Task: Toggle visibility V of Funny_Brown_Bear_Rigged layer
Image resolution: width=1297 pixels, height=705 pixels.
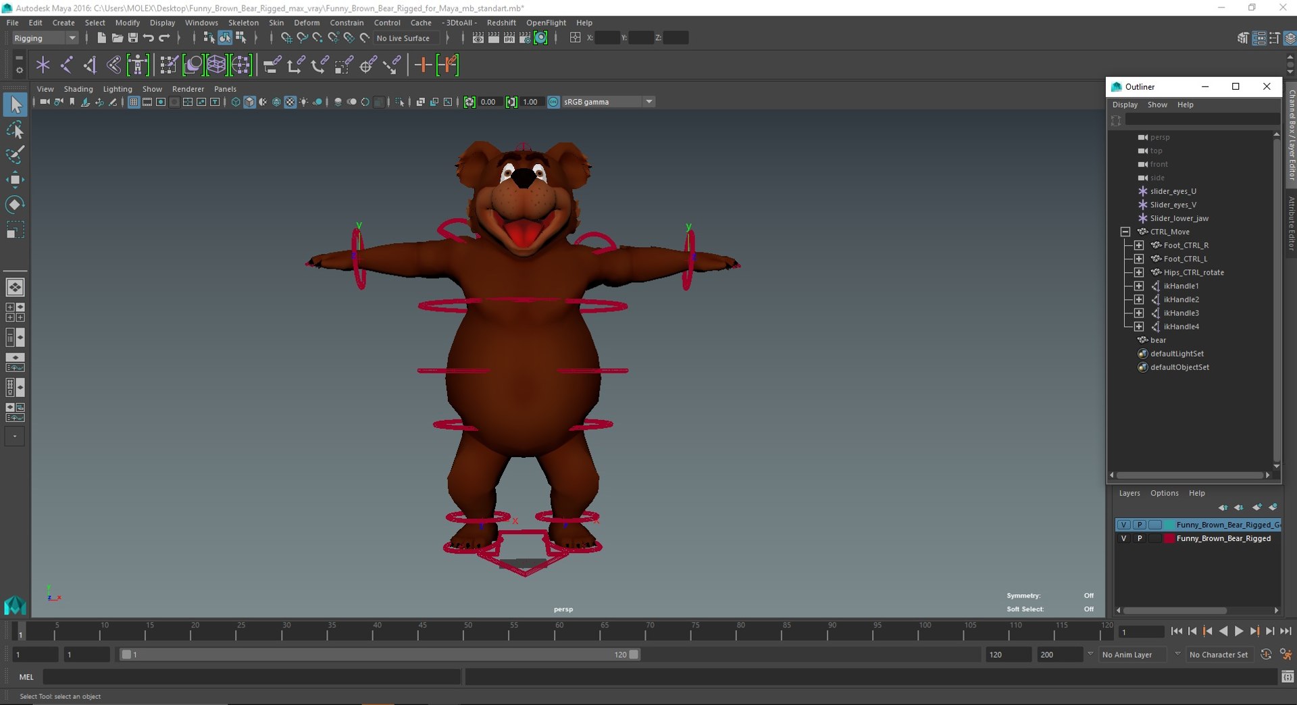Action: pos(1123,538)
